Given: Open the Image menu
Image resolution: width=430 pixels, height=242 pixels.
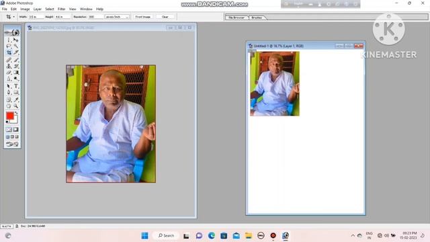Looking at the screenshot, I should (x=25, y=9).
